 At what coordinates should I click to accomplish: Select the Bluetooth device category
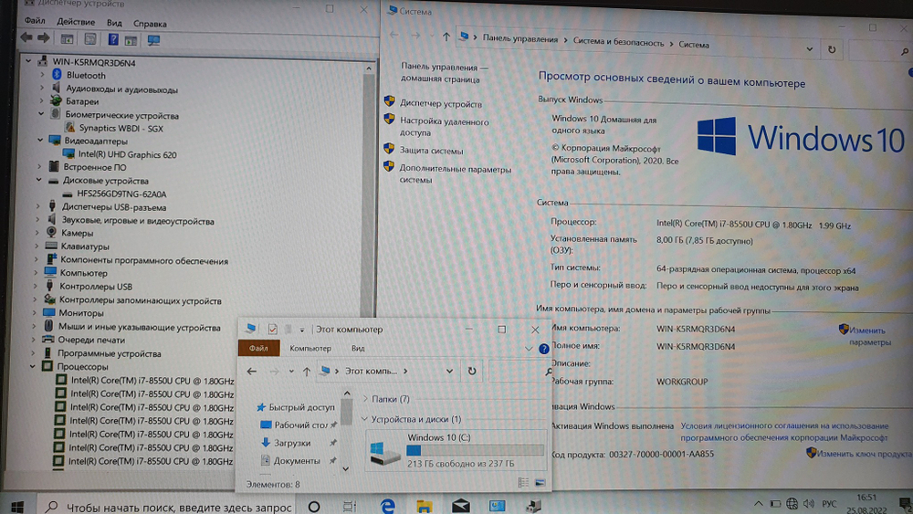[86, 75]
